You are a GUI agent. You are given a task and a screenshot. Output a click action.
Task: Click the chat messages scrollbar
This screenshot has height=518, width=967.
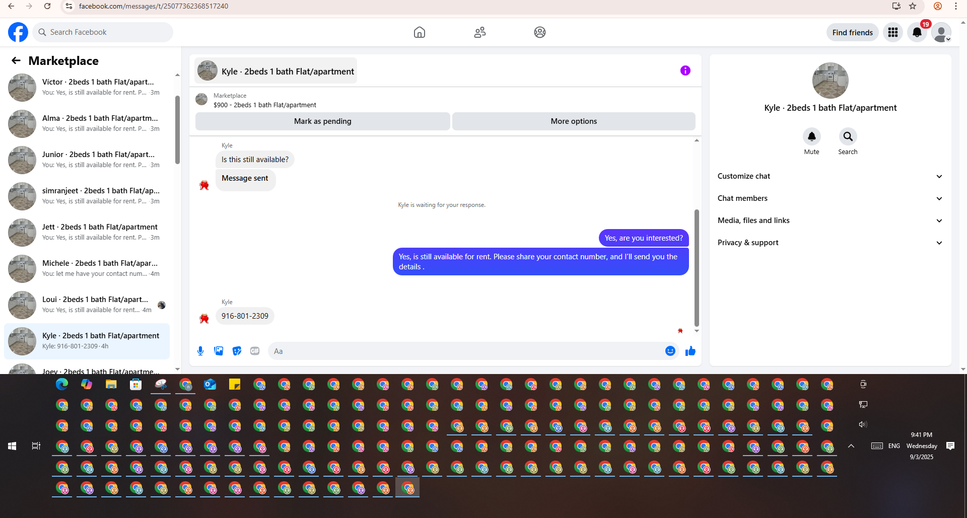pyautogui.click(x=697, y=268)
